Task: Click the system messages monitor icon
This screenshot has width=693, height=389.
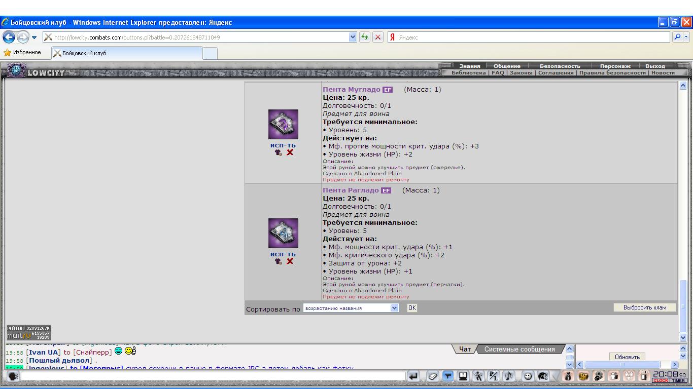Action: 463,376
